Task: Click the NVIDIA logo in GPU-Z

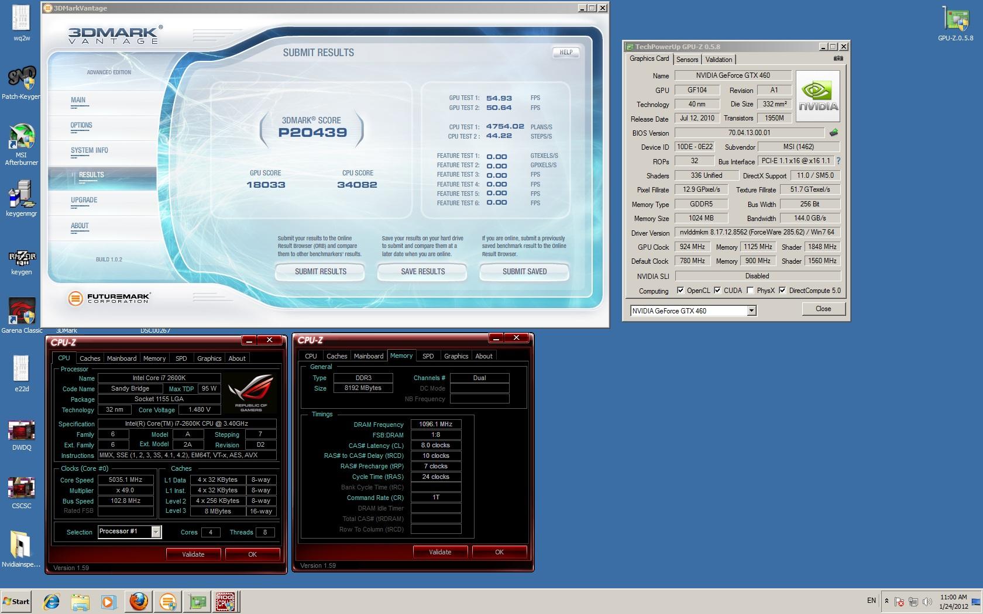Action: pyautogui.click(x=818, y=96)
